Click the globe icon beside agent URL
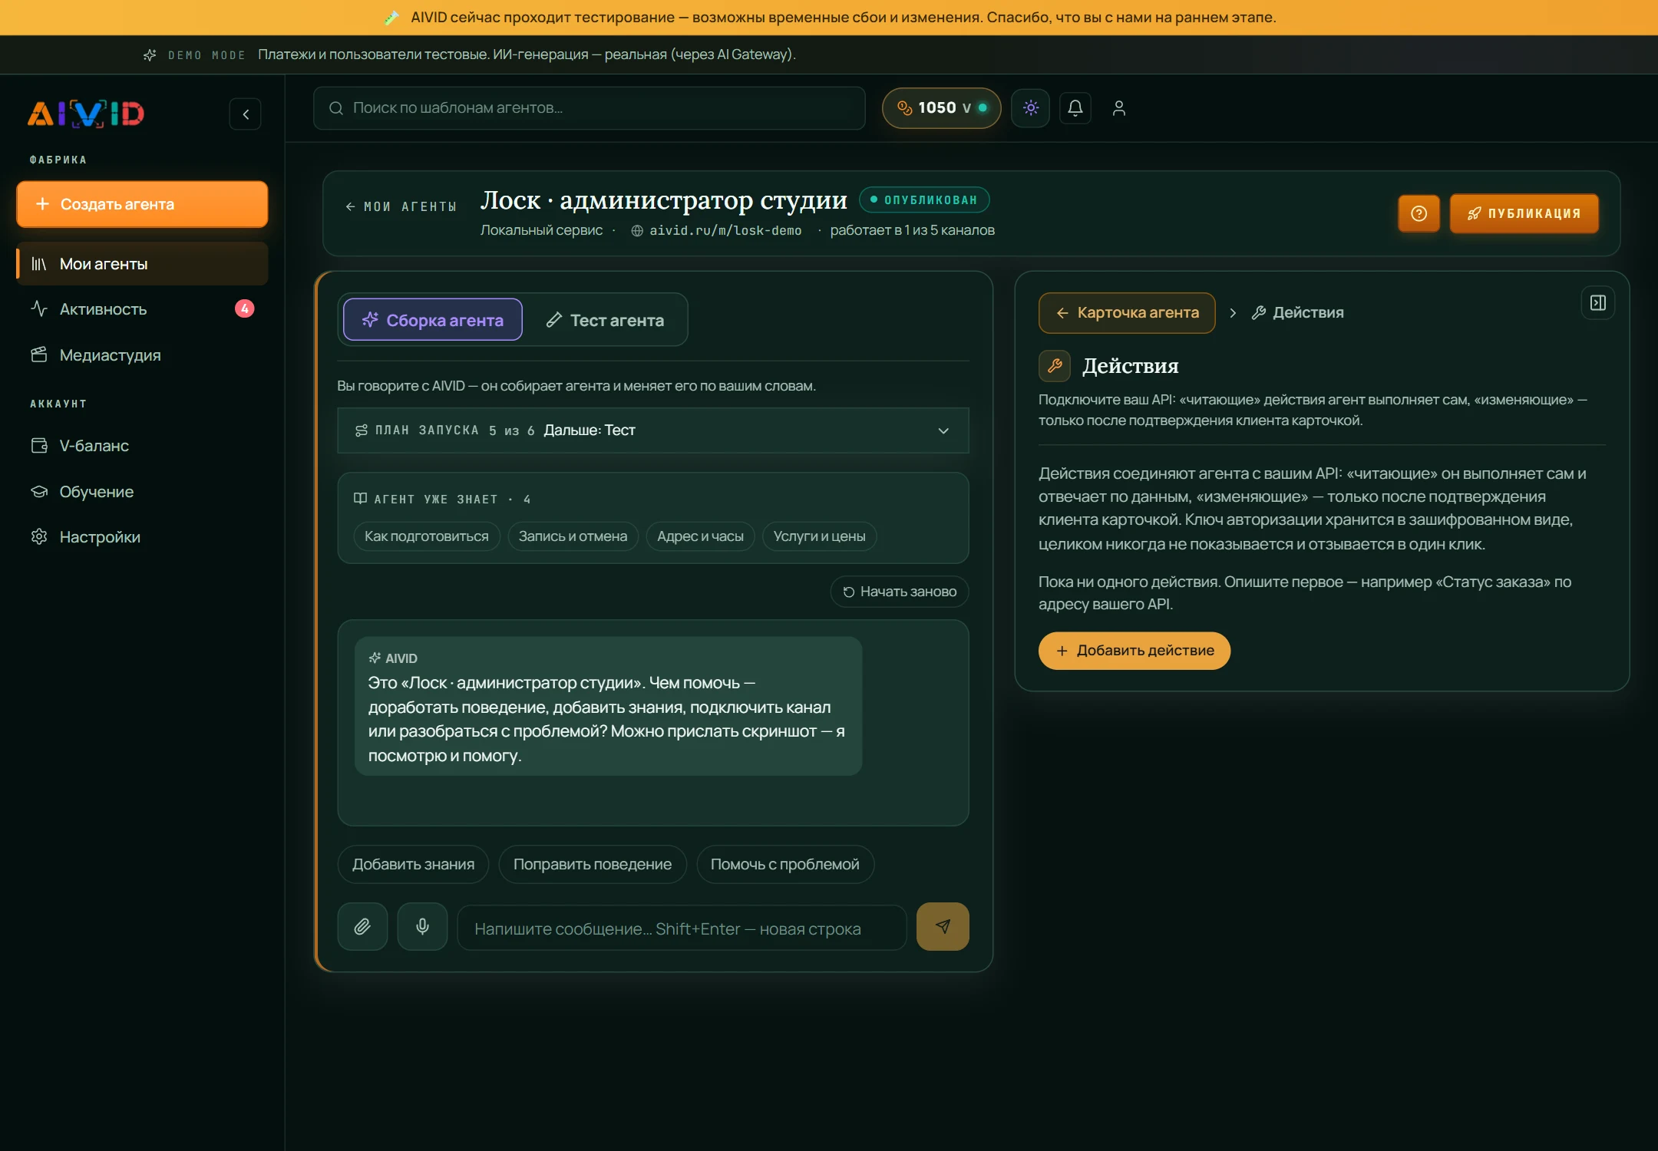Image resolution: width=1658 pixels, height=1151 pixels. [x=637, y=231]
